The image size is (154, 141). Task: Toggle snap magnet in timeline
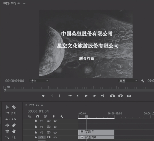coord(38,116)
